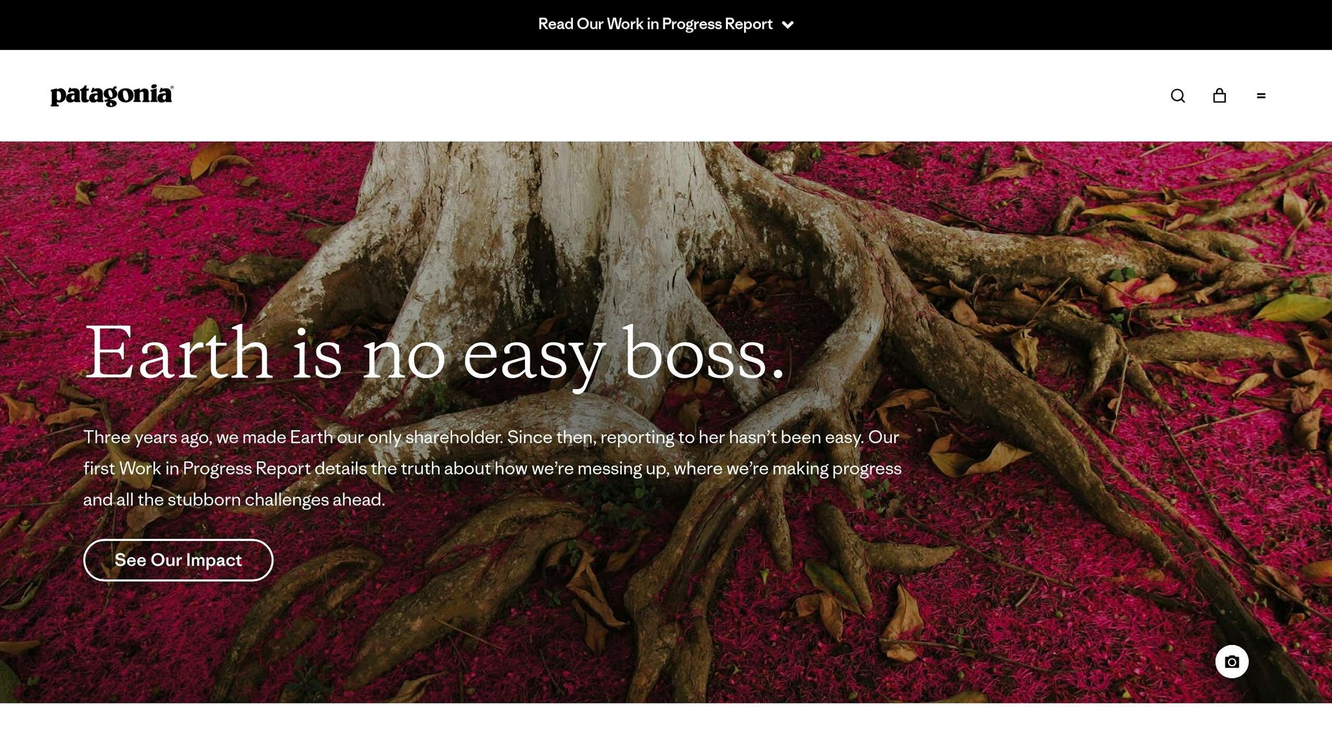Expand the top banner chevron arrow
The height and width of the screenshot is (749, 1332).
pyautogui.click(x=788, y=25)
